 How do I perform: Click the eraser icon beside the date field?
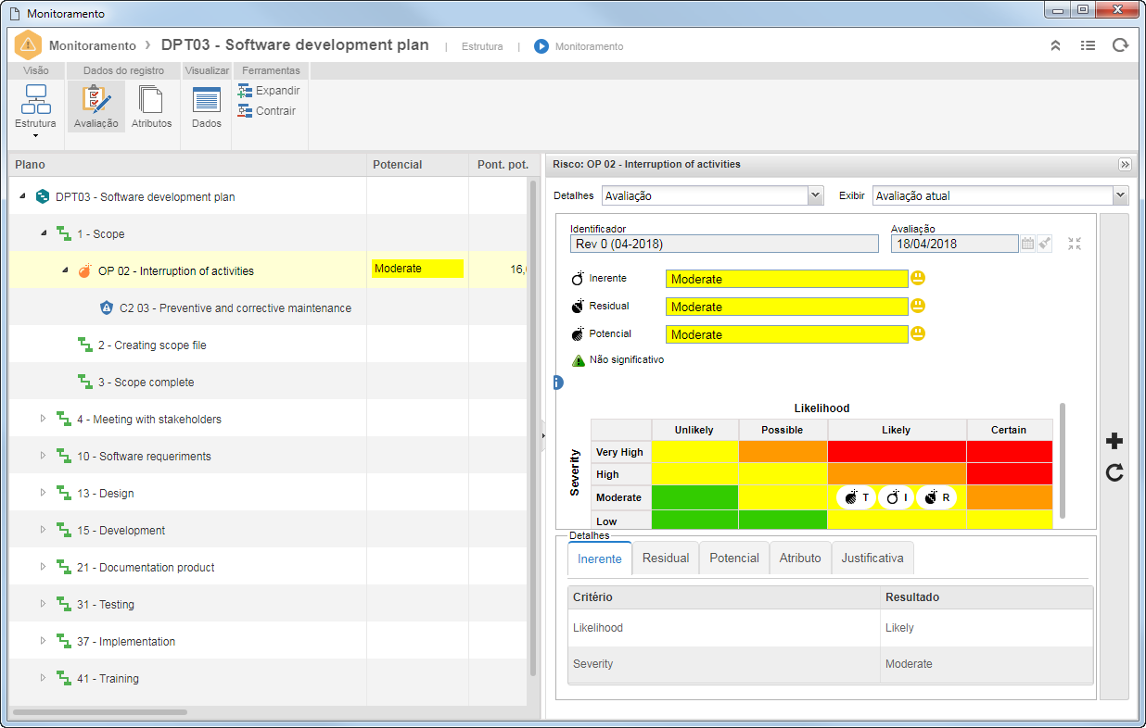(1045, 244)
